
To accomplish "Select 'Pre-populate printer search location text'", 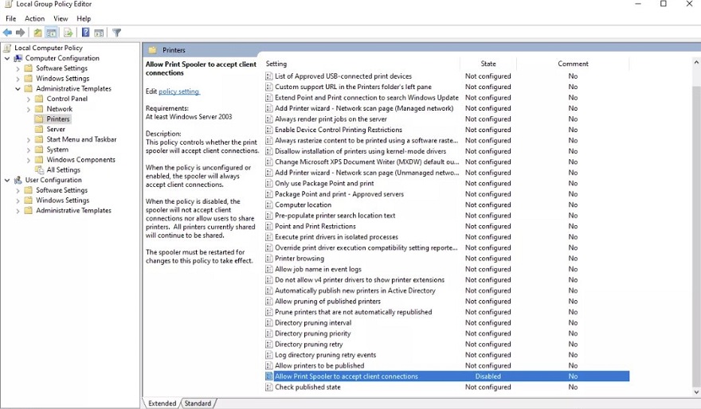I will 335,216.
